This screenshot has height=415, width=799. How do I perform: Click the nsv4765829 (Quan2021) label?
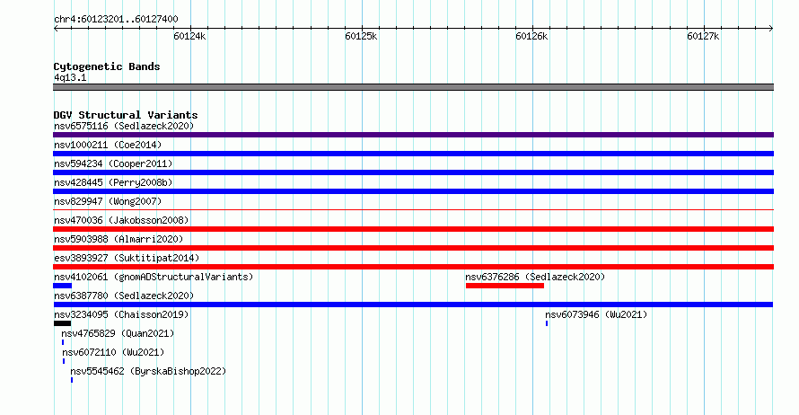coord(118,333)
